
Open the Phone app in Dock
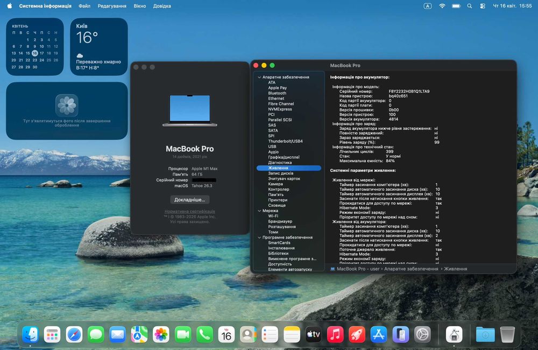[204, 334]
